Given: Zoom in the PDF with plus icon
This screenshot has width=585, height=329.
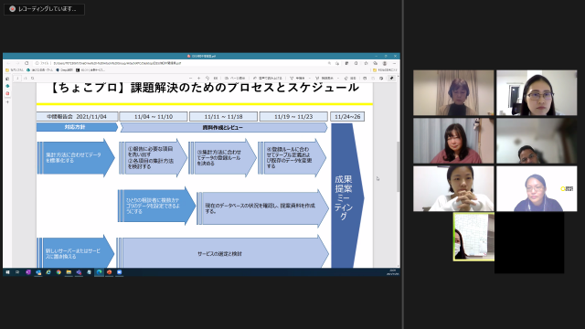Looking at the screenshot, I should tap(199, 78).
